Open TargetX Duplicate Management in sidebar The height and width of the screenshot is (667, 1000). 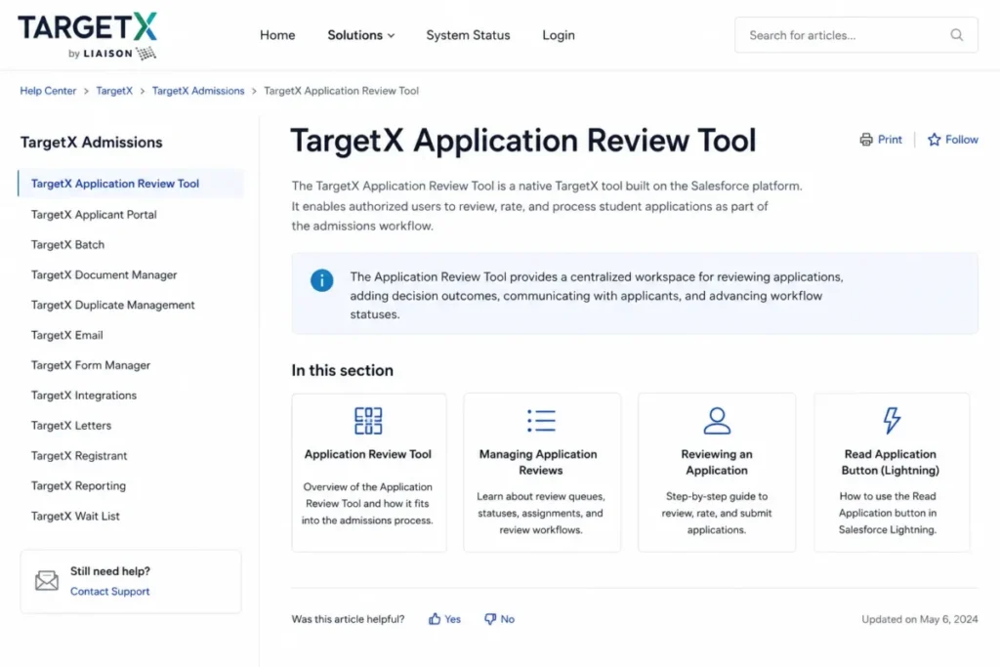(x=113, y=305)
